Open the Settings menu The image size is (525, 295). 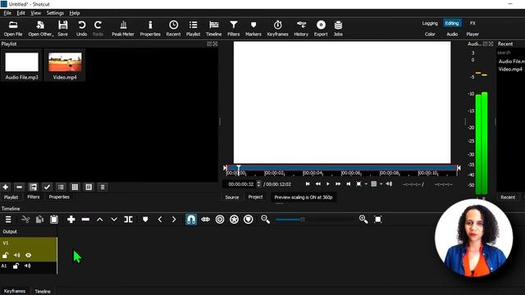pyautogui.click(x=55, y=13)
